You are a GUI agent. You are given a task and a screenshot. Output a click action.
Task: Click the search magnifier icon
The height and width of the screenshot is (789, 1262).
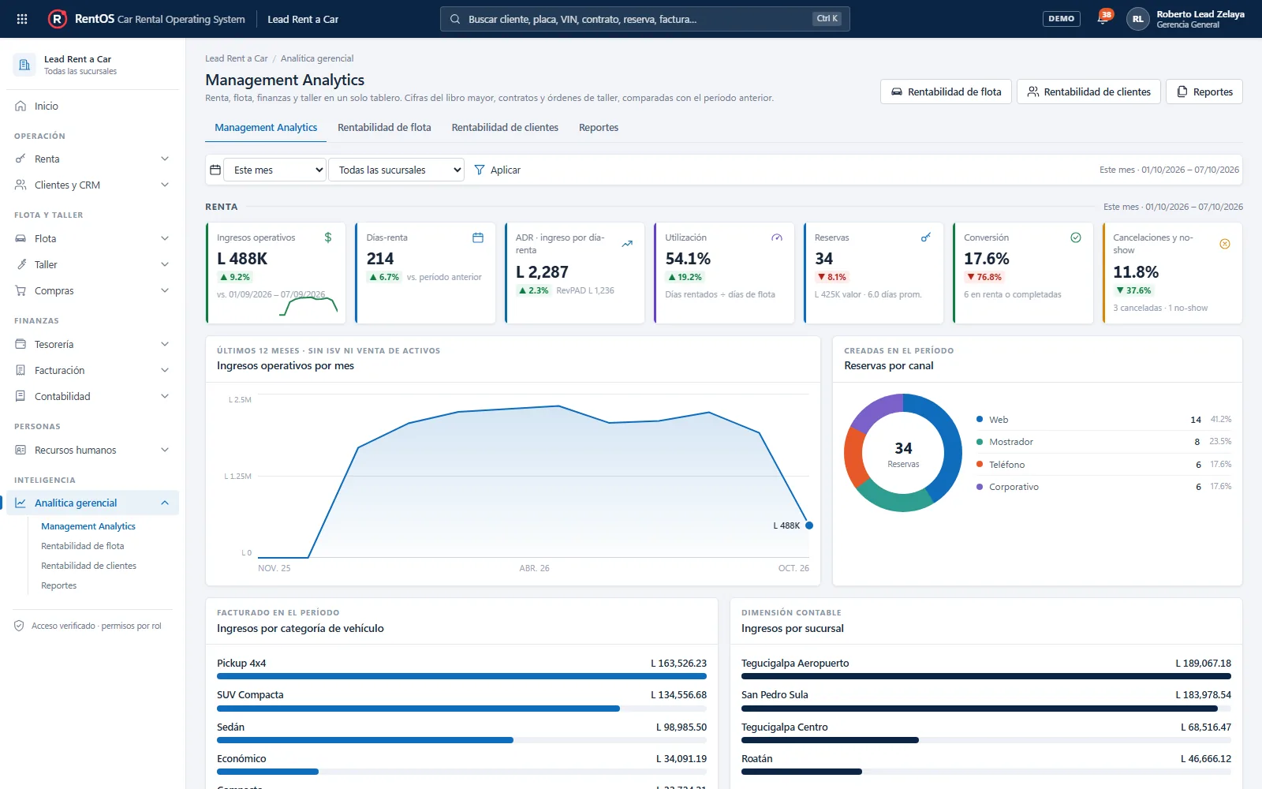(455, 19)
